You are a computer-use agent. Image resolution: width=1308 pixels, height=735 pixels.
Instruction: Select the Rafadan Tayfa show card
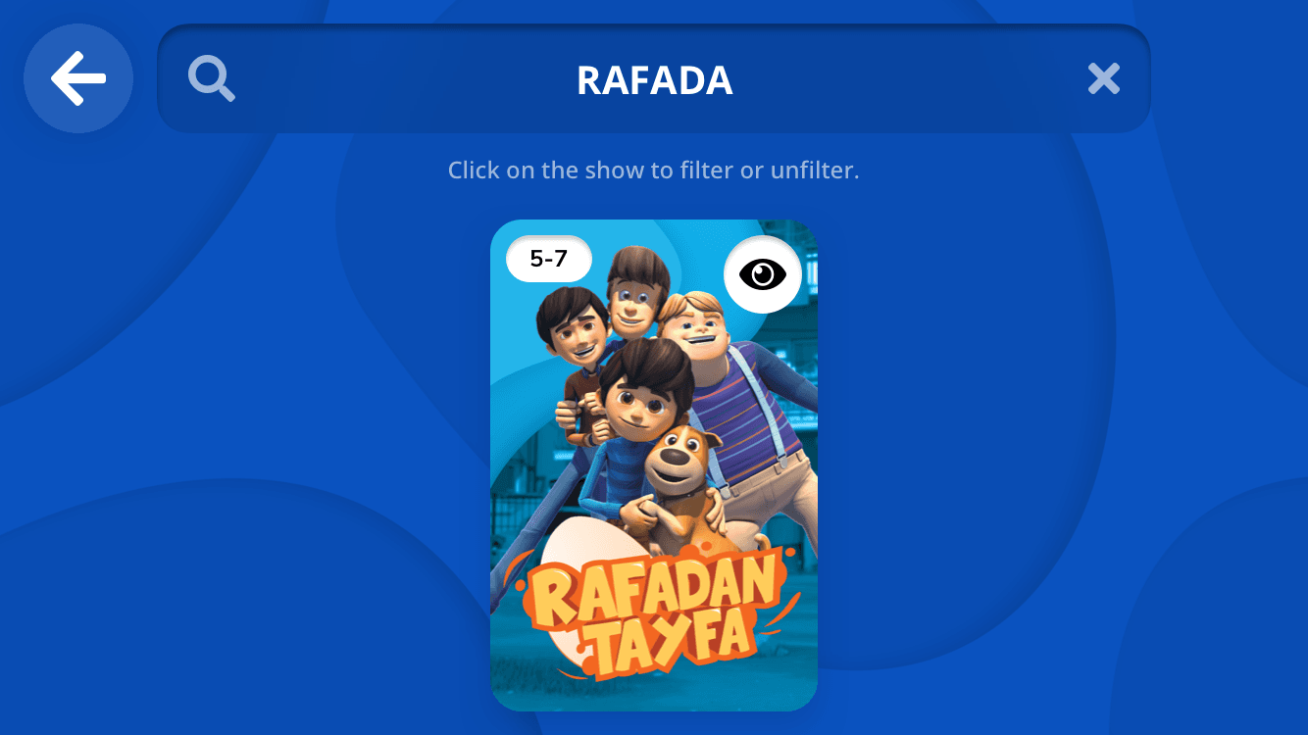(654, 465)
